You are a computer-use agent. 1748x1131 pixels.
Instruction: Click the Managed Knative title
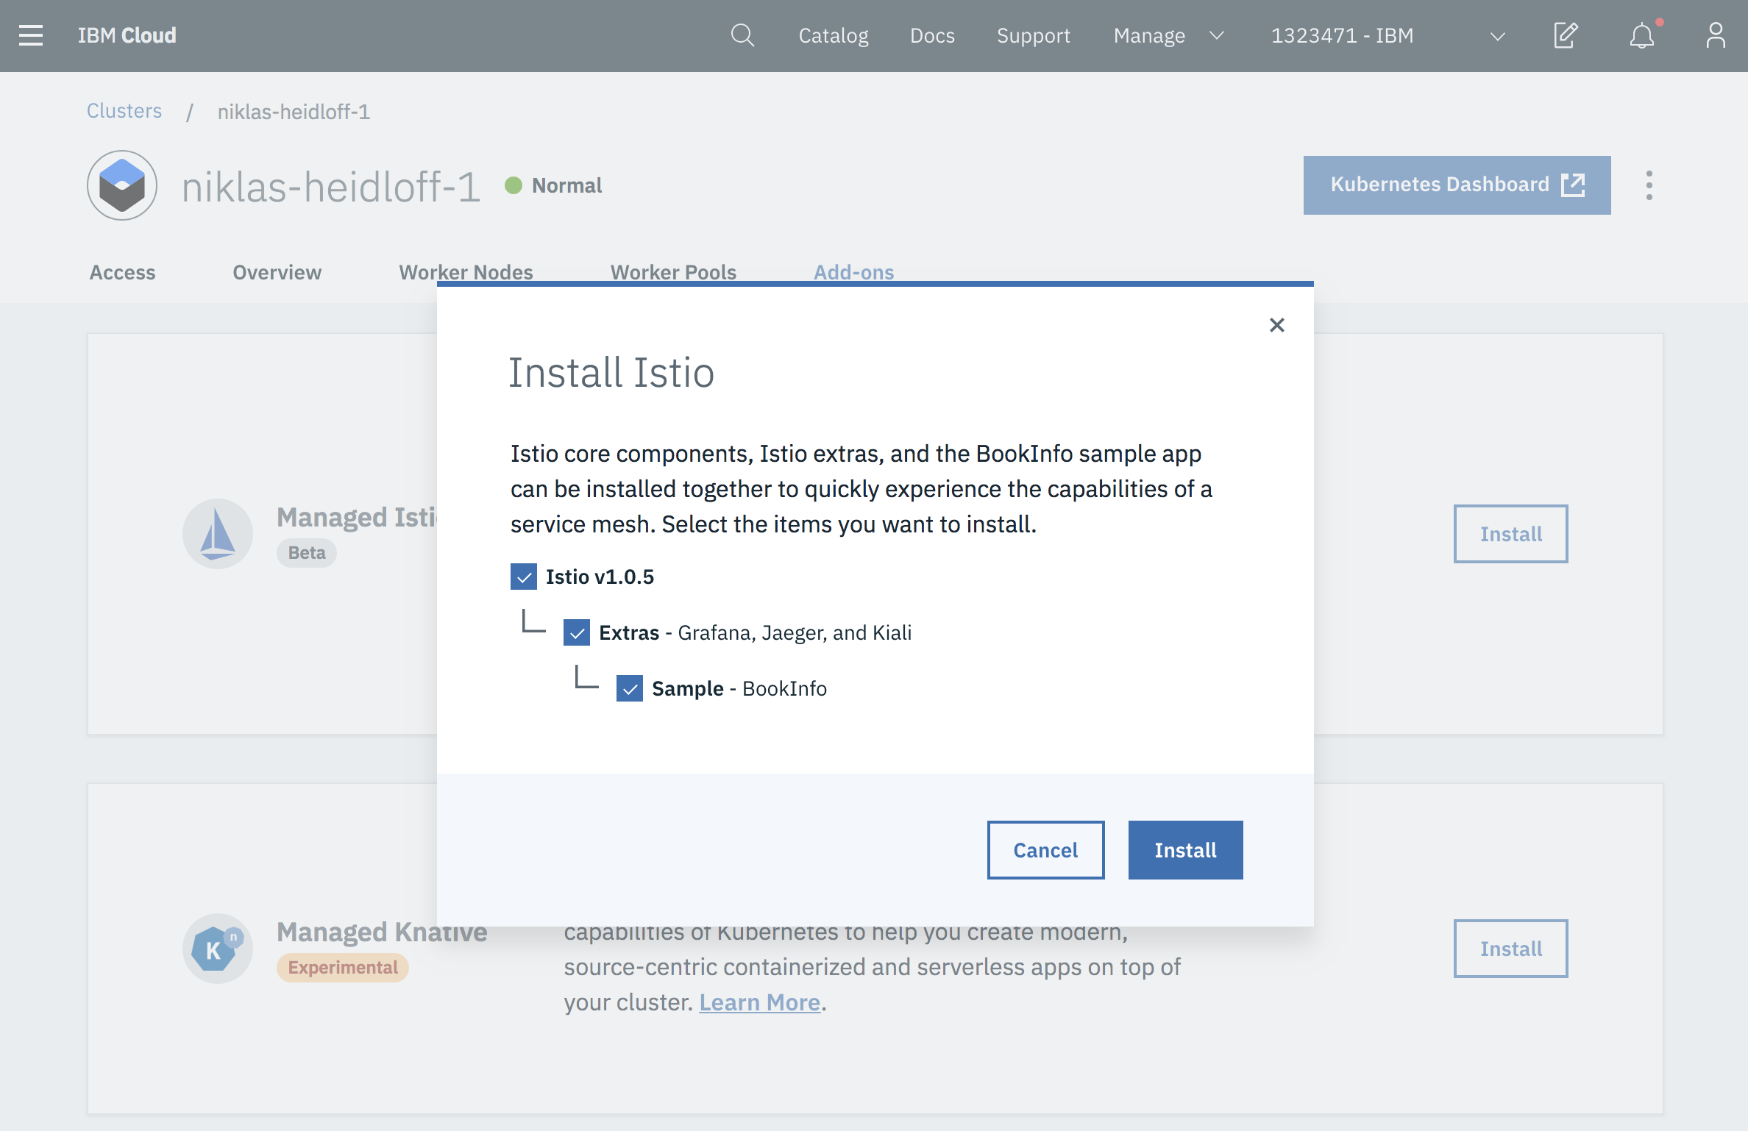[x=382, y=932]
